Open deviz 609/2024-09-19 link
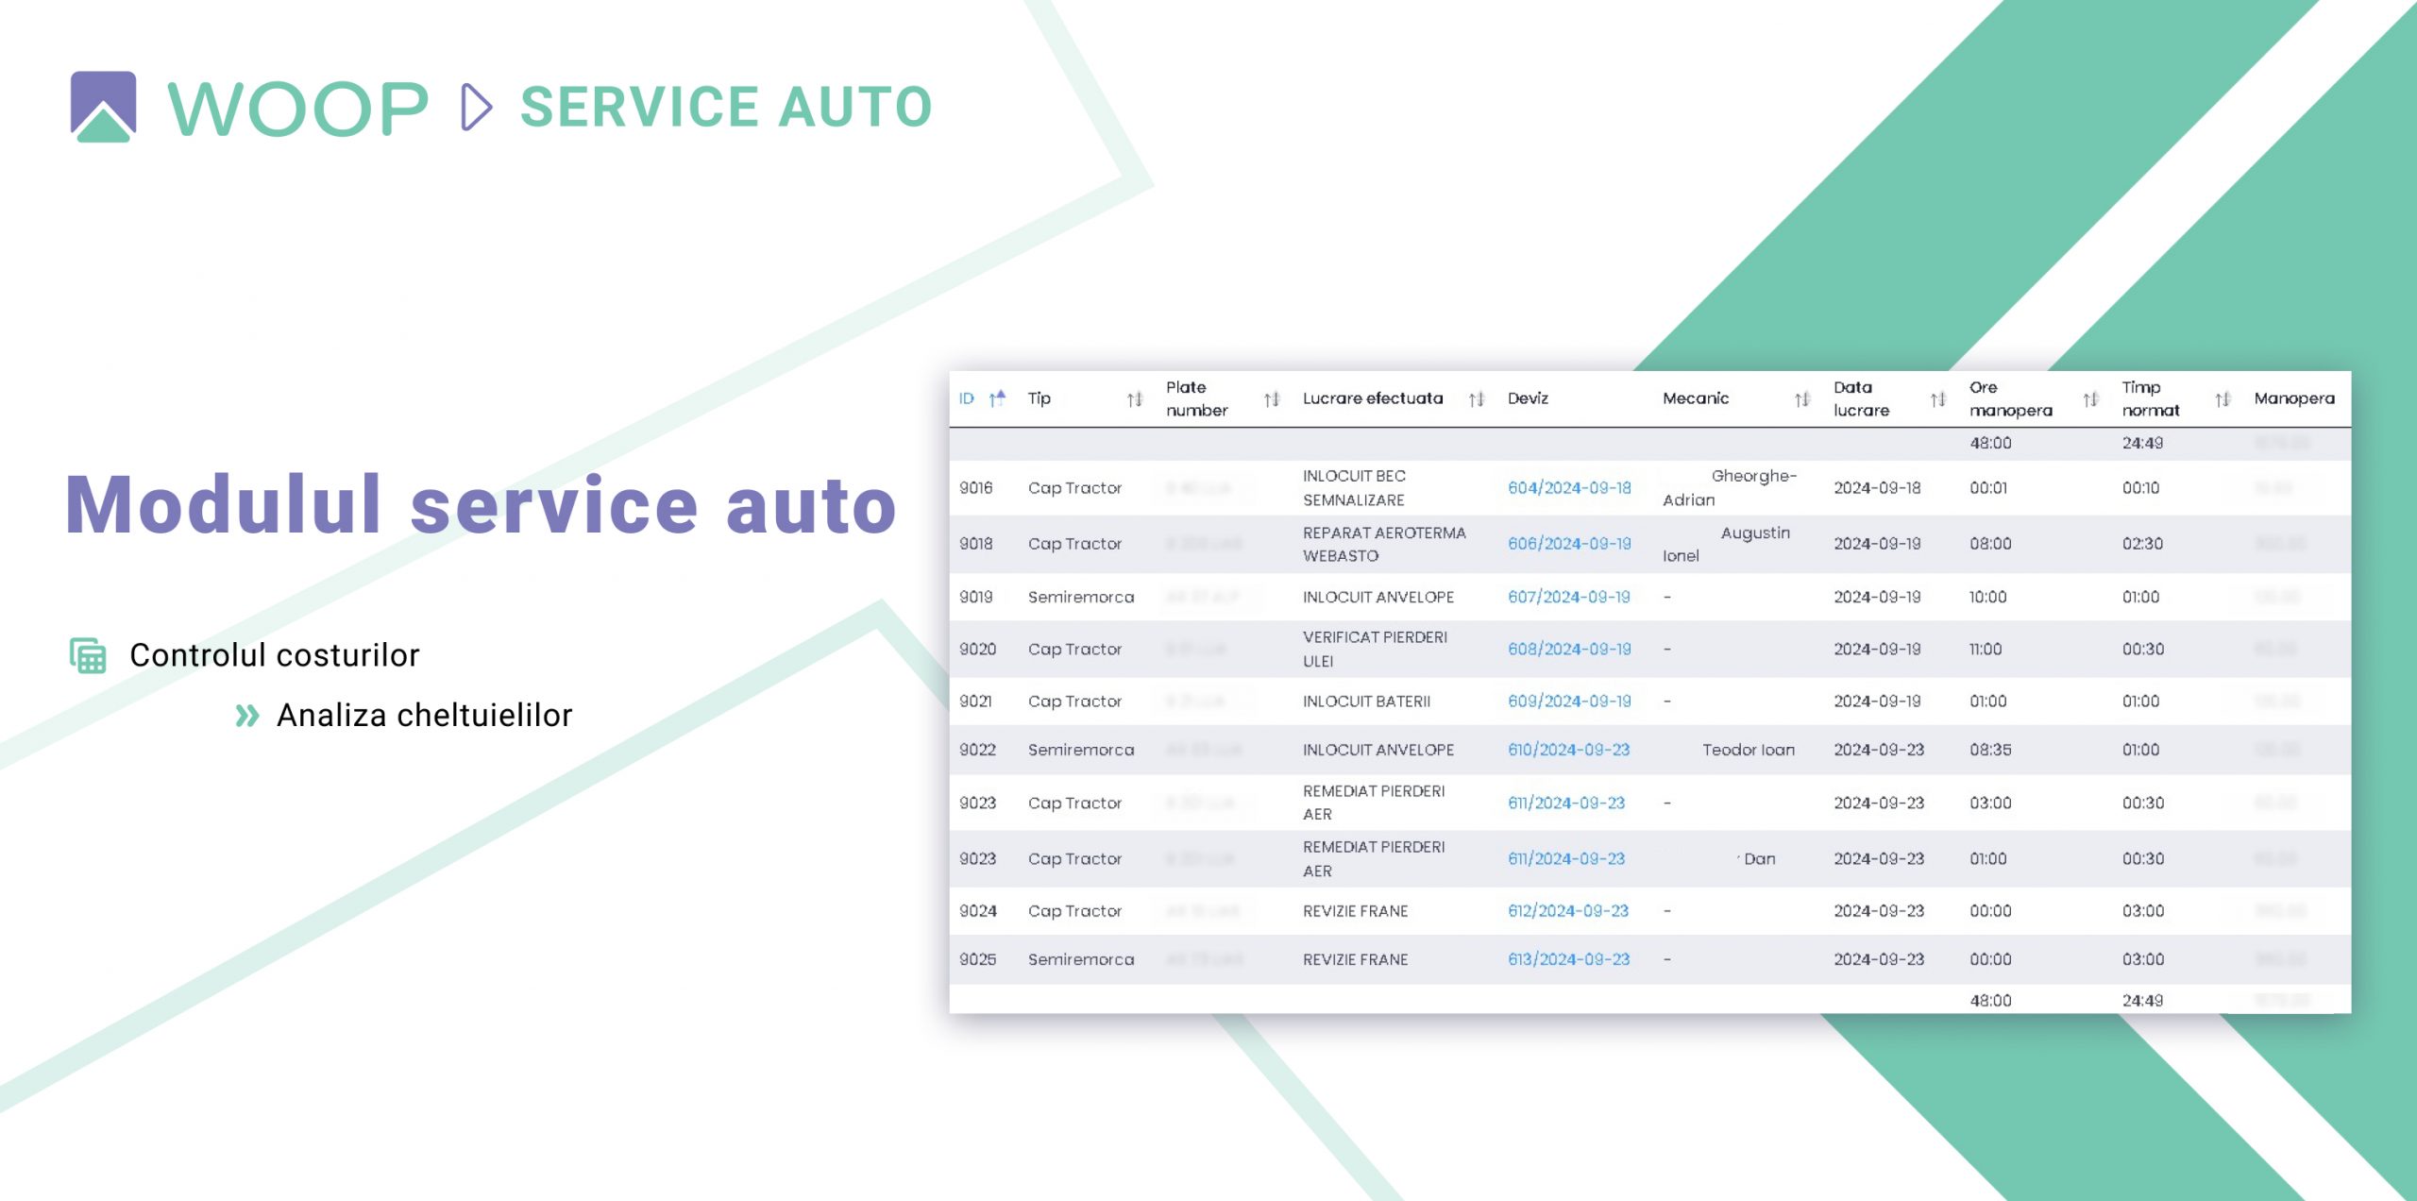This screenshot has width=2417, height=1201. [1569, 702]
